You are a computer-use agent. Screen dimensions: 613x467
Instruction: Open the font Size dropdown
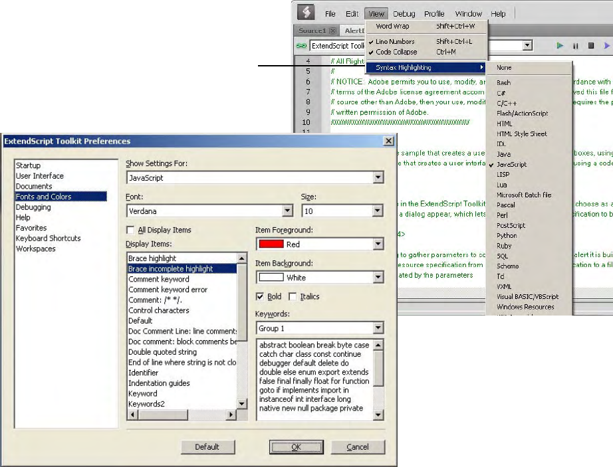[x=377, y=211]
